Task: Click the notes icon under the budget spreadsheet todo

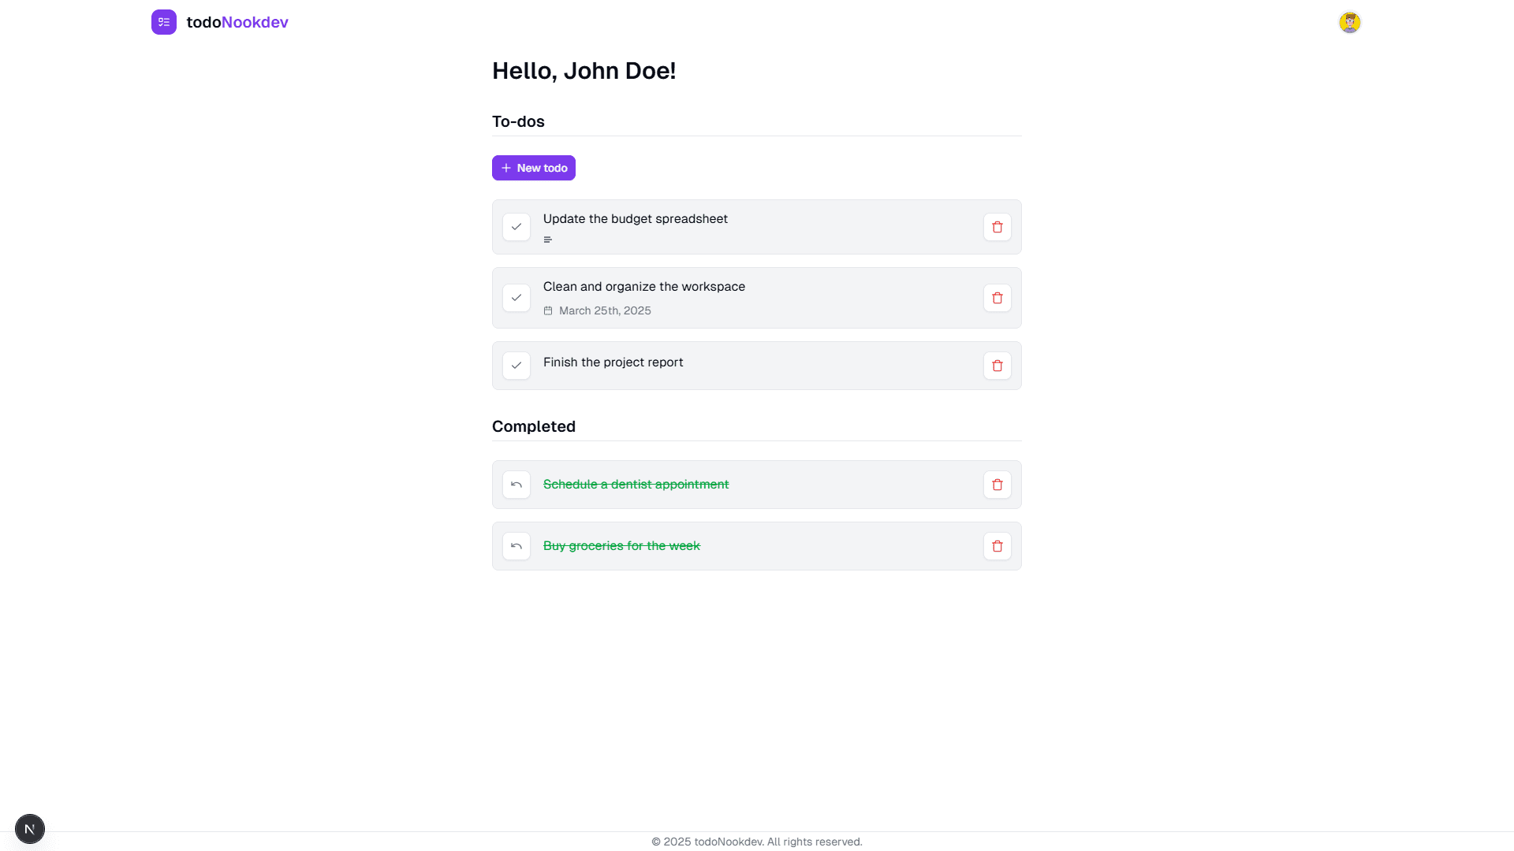Action: tap(547, 240)
